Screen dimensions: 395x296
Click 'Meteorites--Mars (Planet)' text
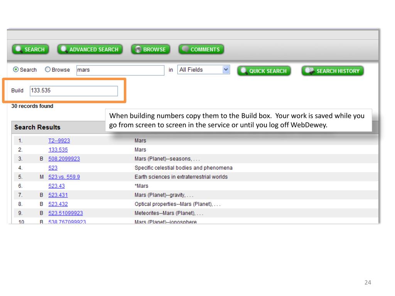[165, 213]
